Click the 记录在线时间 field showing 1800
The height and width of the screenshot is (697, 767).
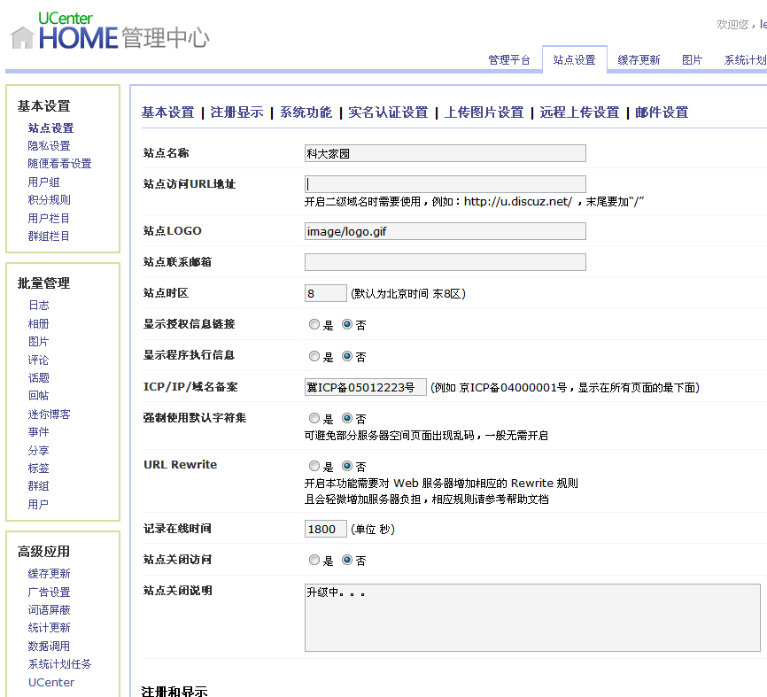tap(325, 529)
